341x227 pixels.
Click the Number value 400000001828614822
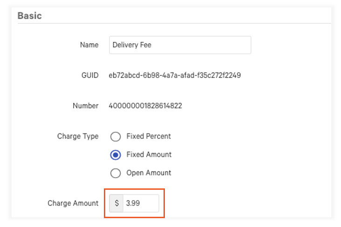pyautogui.click(x=145, y=106)
